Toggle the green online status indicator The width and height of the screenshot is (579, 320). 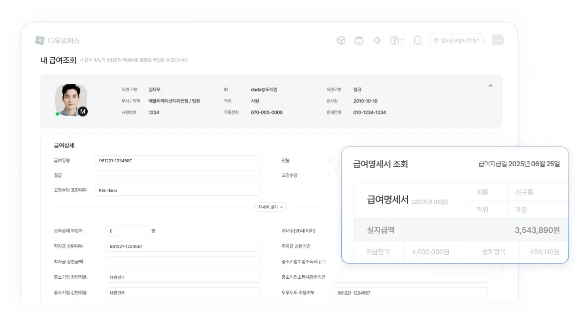(57, 113)
